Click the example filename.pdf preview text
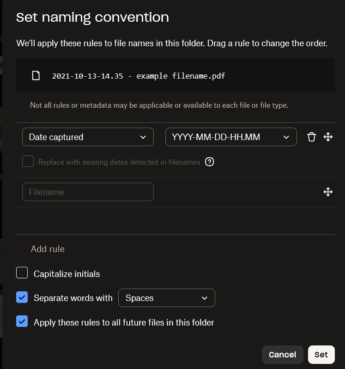The height and width of the screenshot is (369, 345). (x=139, y=76)
